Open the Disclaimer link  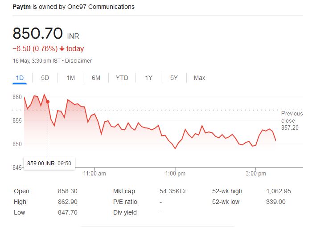click(78, 61)
